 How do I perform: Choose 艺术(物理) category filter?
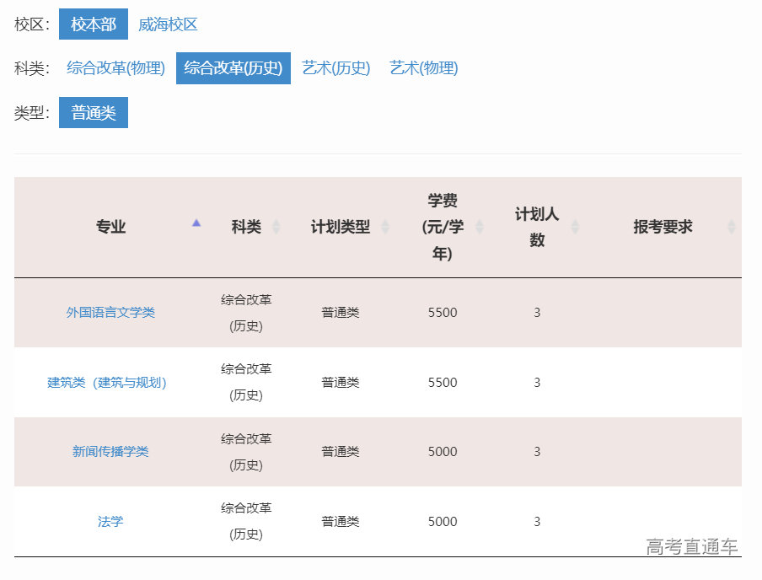(424, 68)
